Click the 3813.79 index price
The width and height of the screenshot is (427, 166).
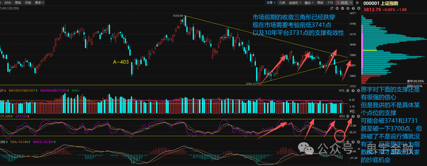[x=372, y=10]
